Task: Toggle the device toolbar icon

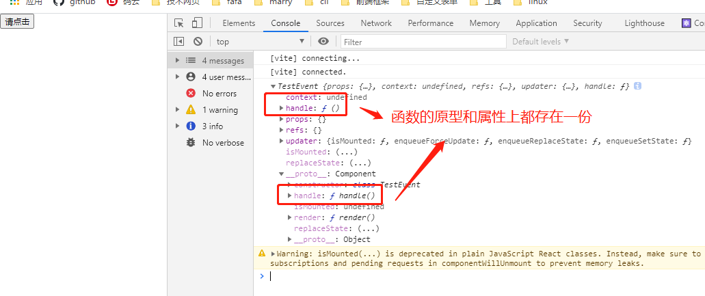Action: tap(197, 23)
